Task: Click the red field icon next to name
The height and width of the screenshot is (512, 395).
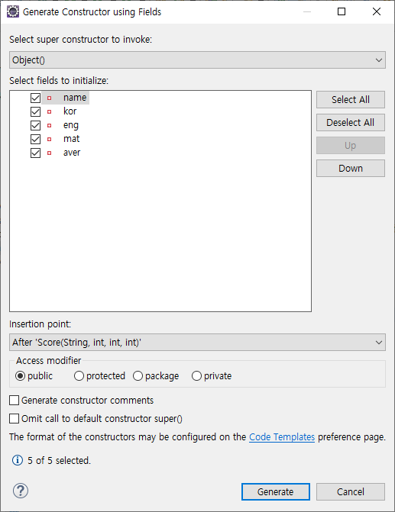Action: [x=50, y=98]
